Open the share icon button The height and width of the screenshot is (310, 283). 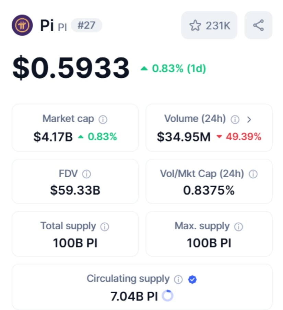258,25
